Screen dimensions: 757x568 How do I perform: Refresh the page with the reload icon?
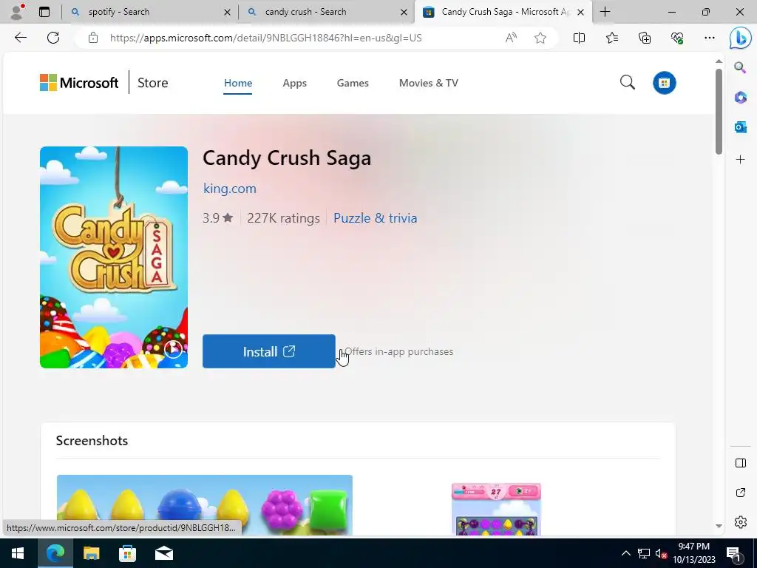pos(53,38)
